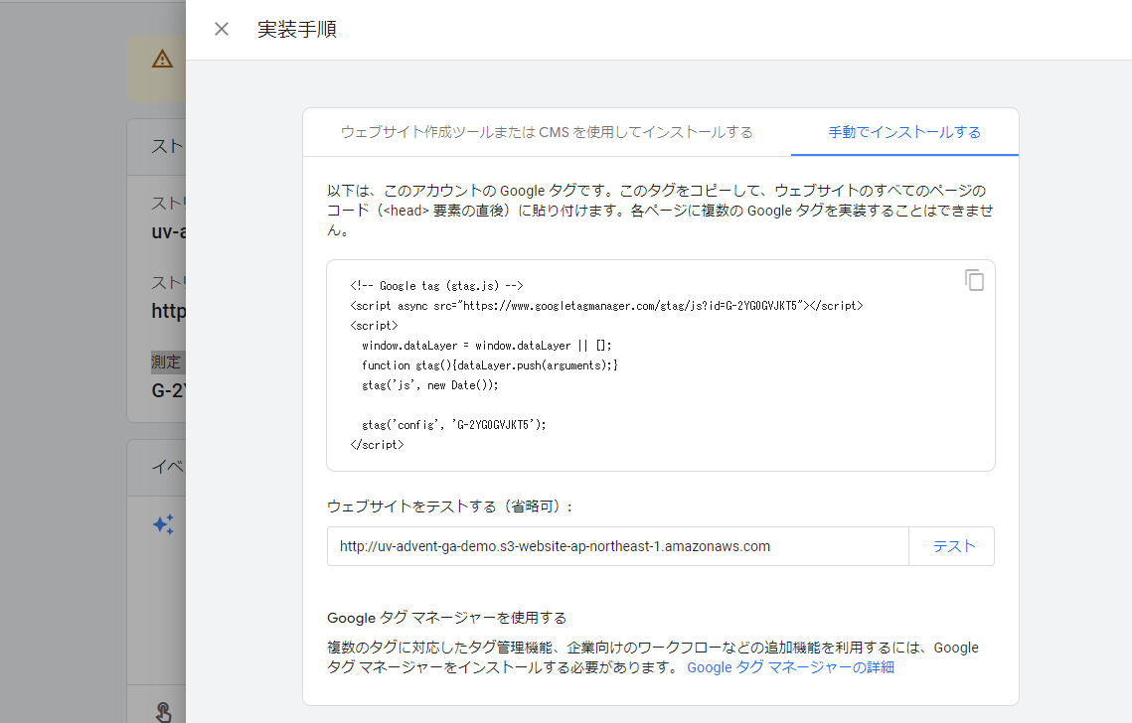This screenshot has width=1132, height=723.
Task: Click the stream URL beginning with http
Action: [169, 311]
